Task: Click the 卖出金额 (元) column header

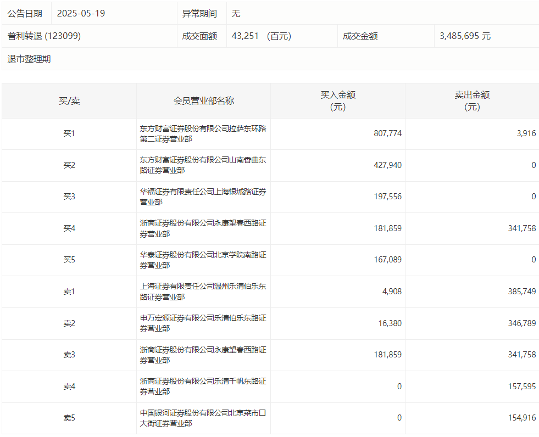Action: [472, 101]
